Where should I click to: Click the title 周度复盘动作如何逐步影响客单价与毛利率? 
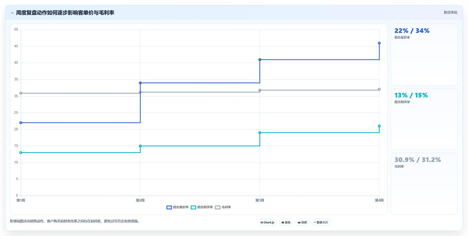click(65, 13)
